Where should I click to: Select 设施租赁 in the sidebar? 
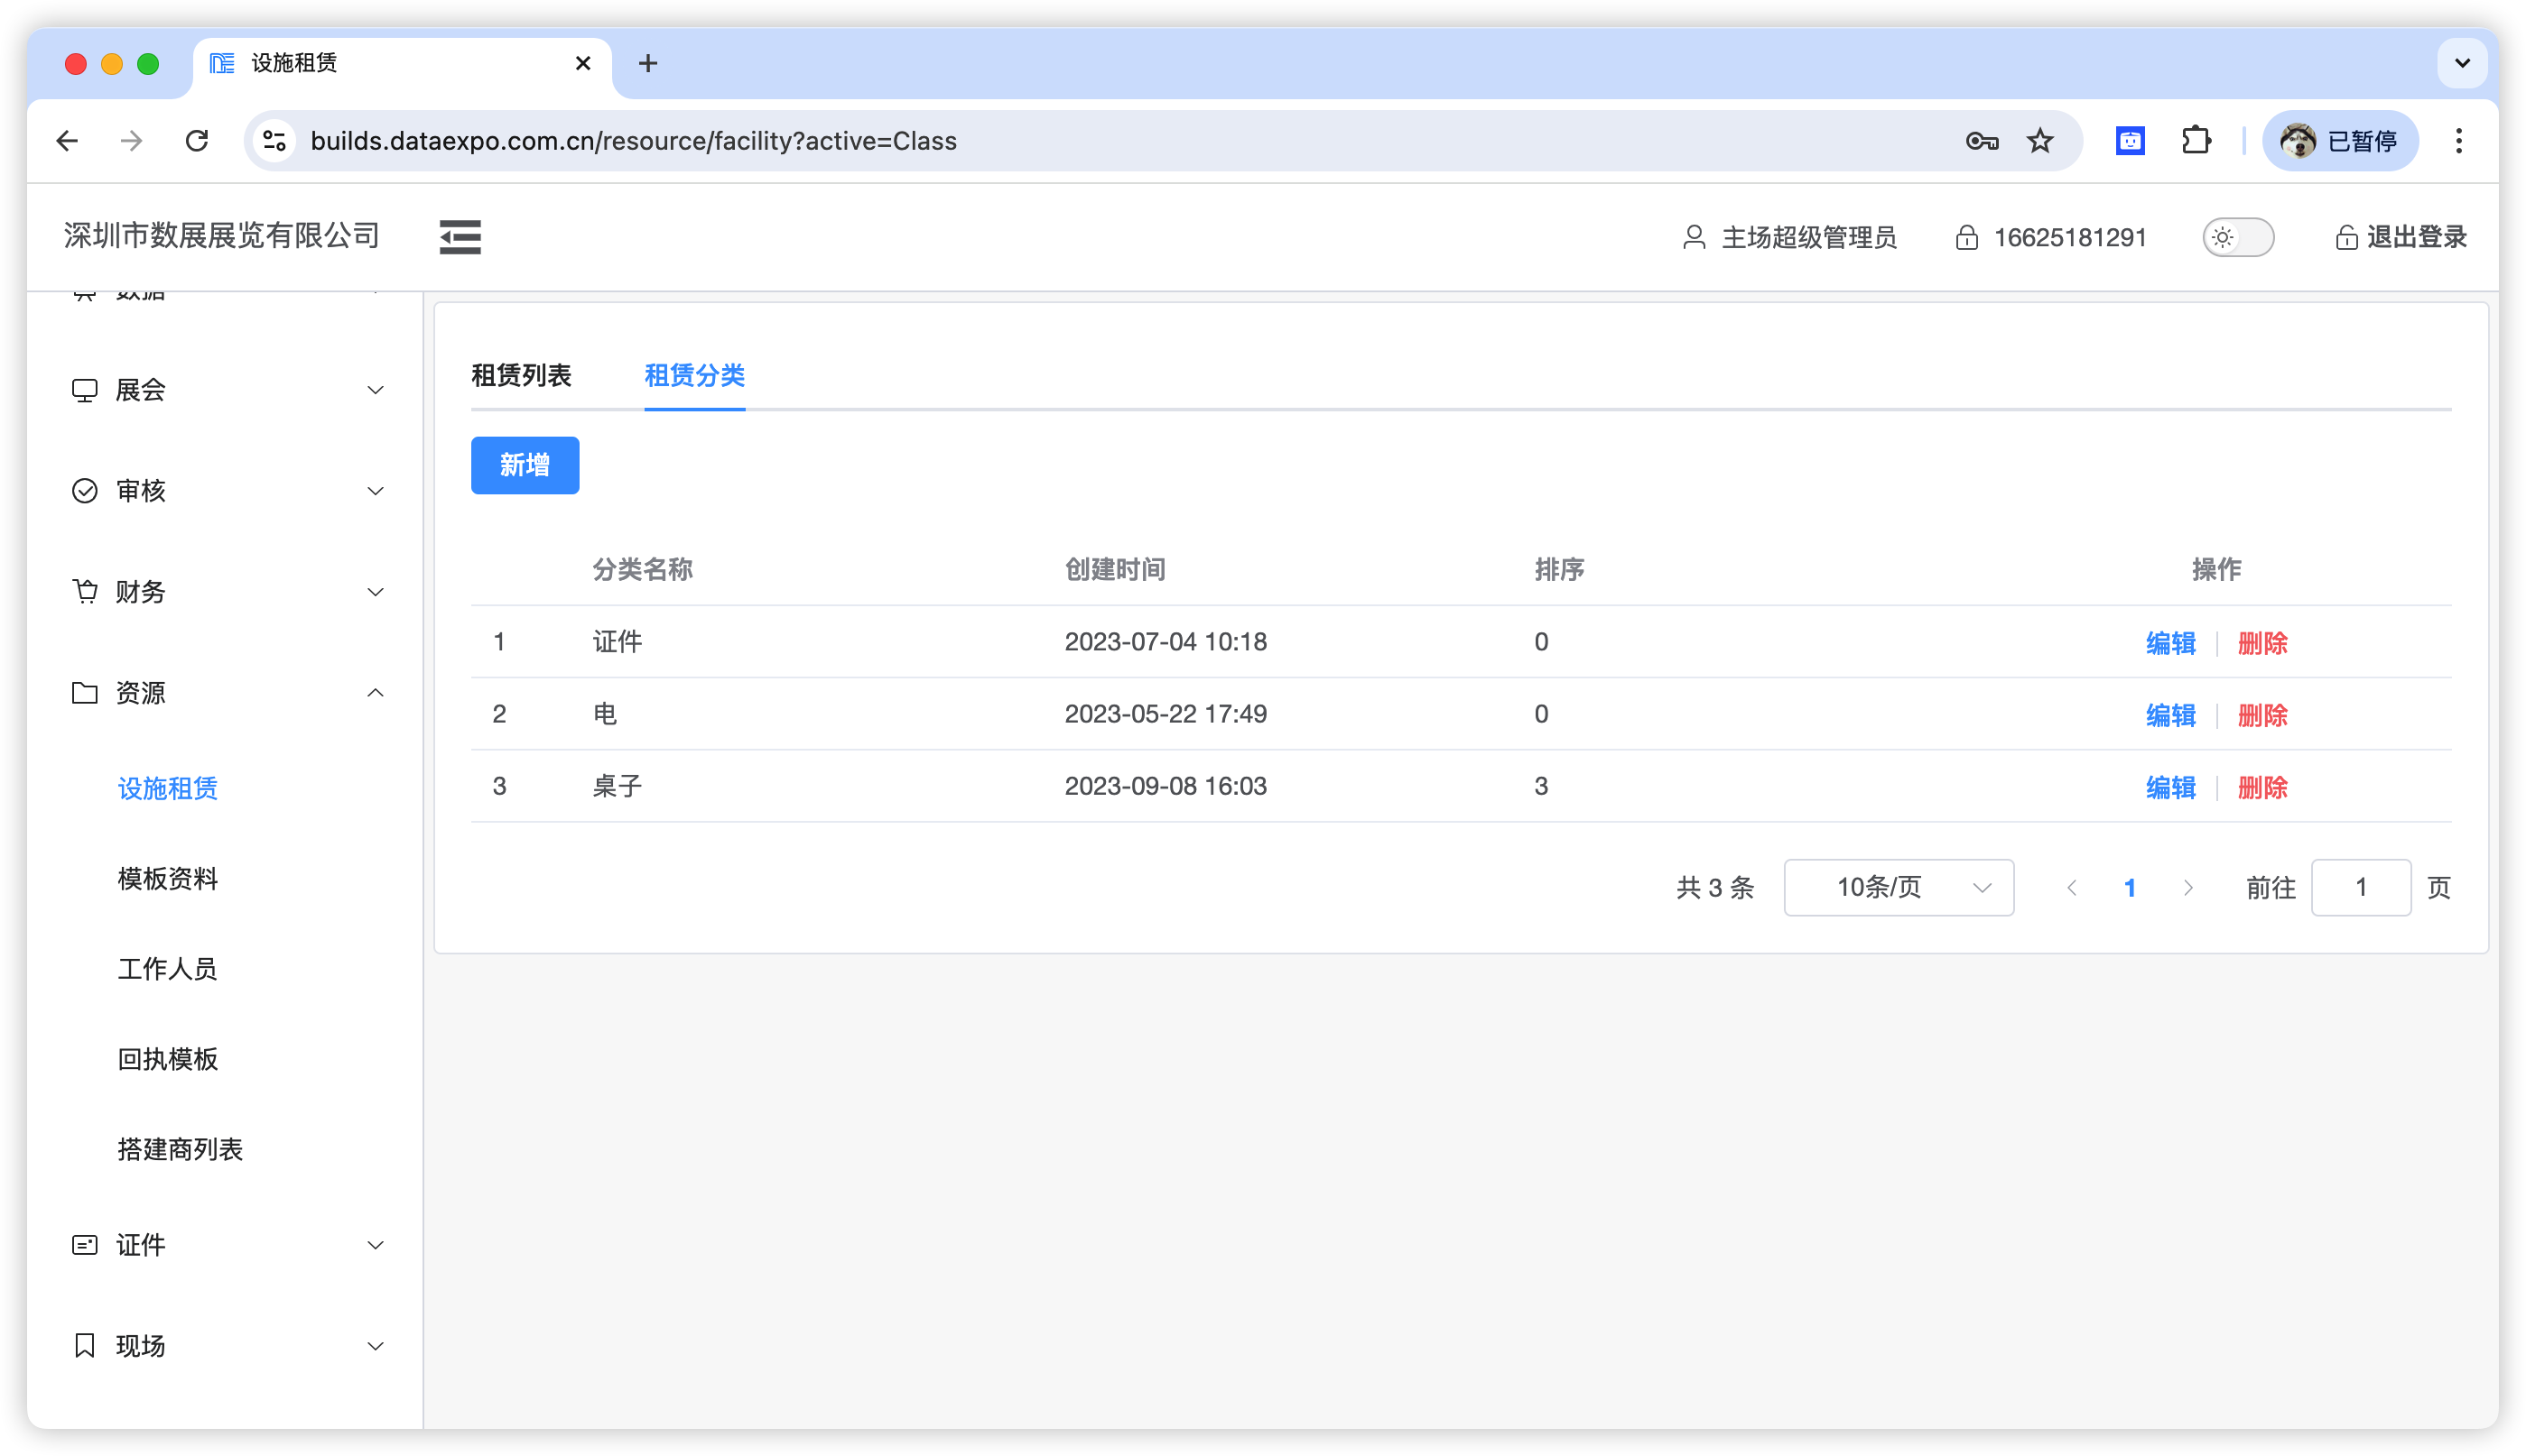point(167,788)
